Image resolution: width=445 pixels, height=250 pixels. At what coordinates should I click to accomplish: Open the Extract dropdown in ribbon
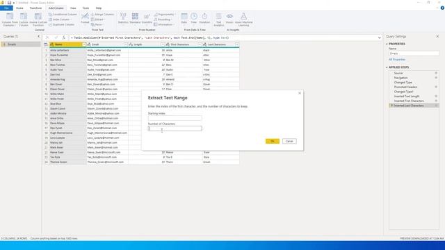(x=98, y=19)
